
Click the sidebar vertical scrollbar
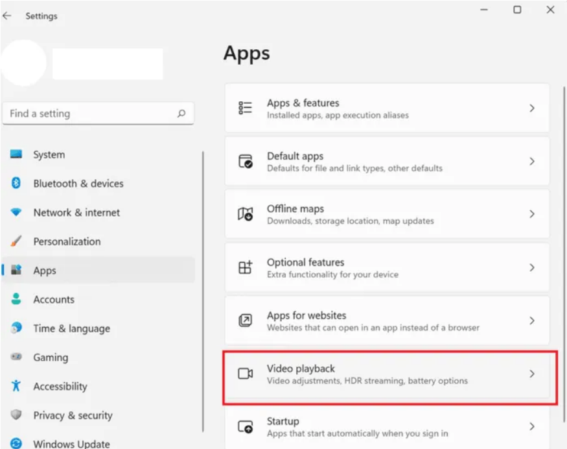[203, 292]
